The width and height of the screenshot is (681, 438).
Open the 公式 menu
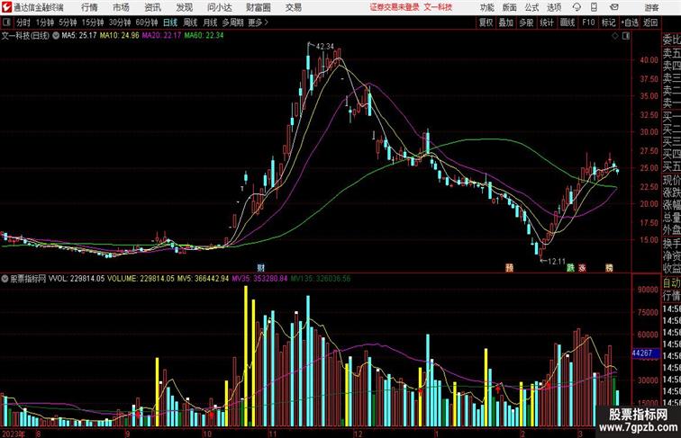[531, 7]
